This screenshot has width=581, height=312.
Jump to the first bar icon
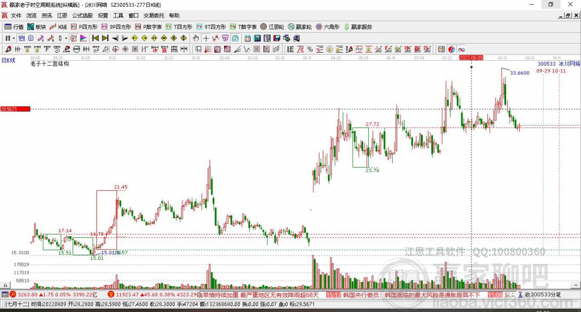tap(95, 38)
